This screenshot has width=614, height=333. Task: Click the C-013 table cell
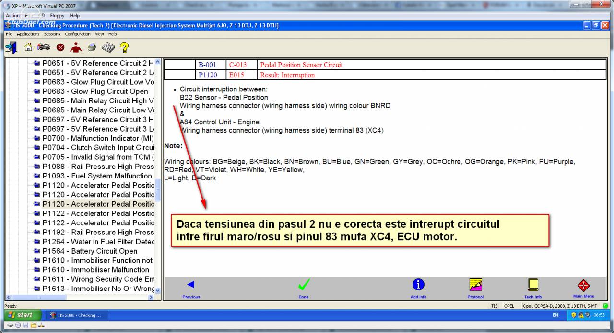(241, 65)
